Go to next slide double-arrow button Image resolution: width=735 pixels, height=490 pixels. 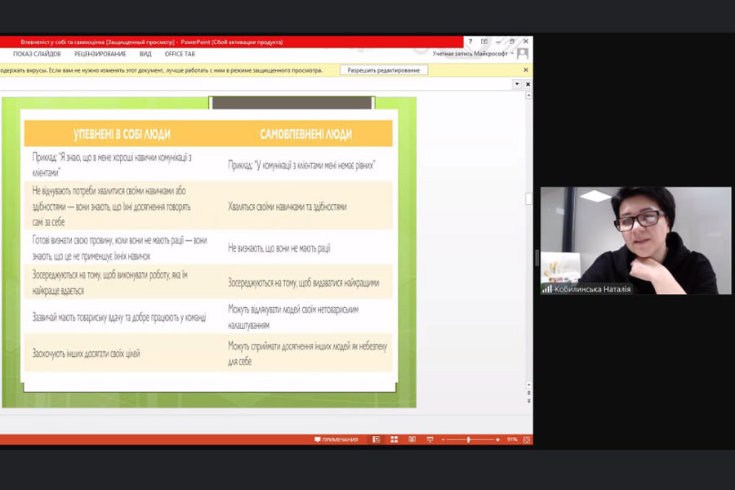[x=528, y=401]
